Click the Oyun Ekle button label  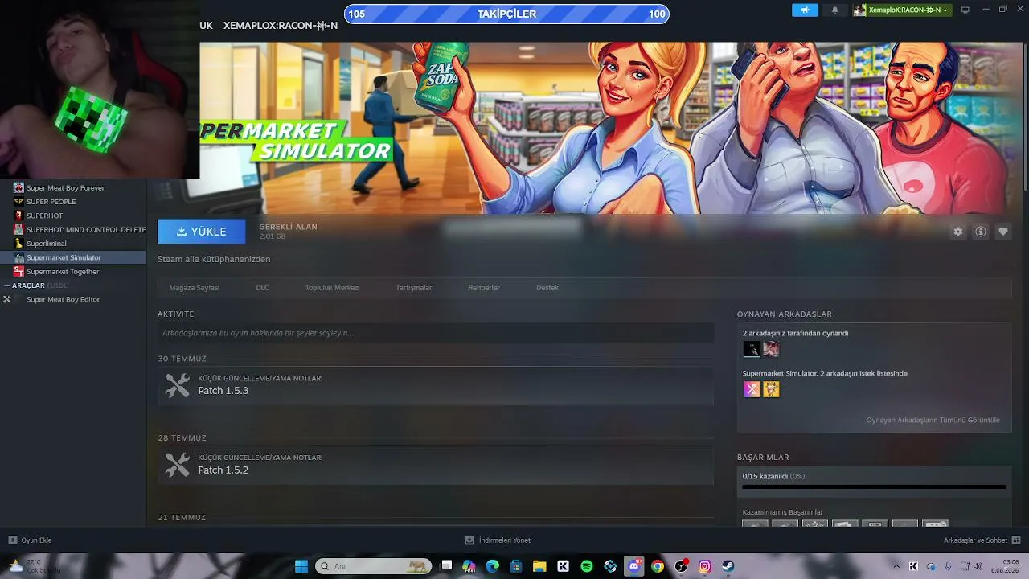tap(36, 540)
